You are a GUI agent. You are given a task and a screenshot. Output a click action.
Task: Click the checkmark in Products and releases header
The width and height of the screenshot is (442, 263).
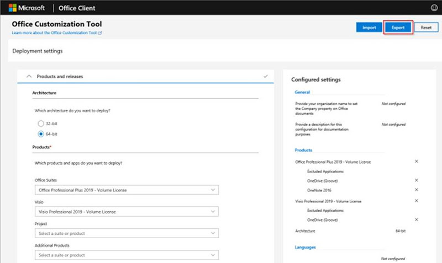[266, 76]
